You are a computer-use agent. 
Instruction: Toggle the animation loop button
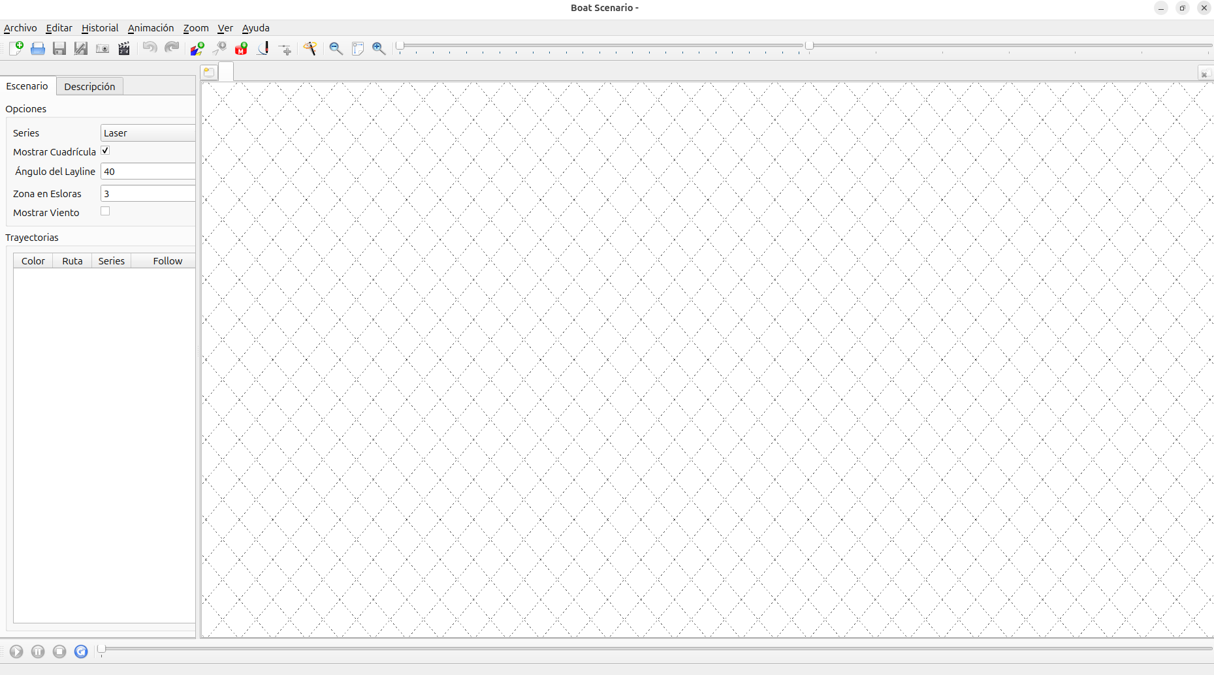81,651
